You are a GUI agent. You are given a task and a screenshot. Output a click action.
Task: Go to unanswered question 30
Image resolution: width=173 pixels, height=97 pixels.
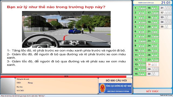coord(152,74)
